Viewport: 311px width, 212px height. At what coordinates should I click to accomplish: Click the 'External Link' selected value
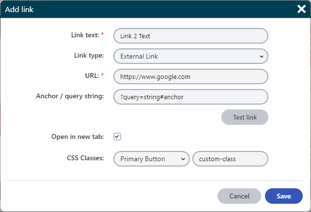(x=140, y=56)
